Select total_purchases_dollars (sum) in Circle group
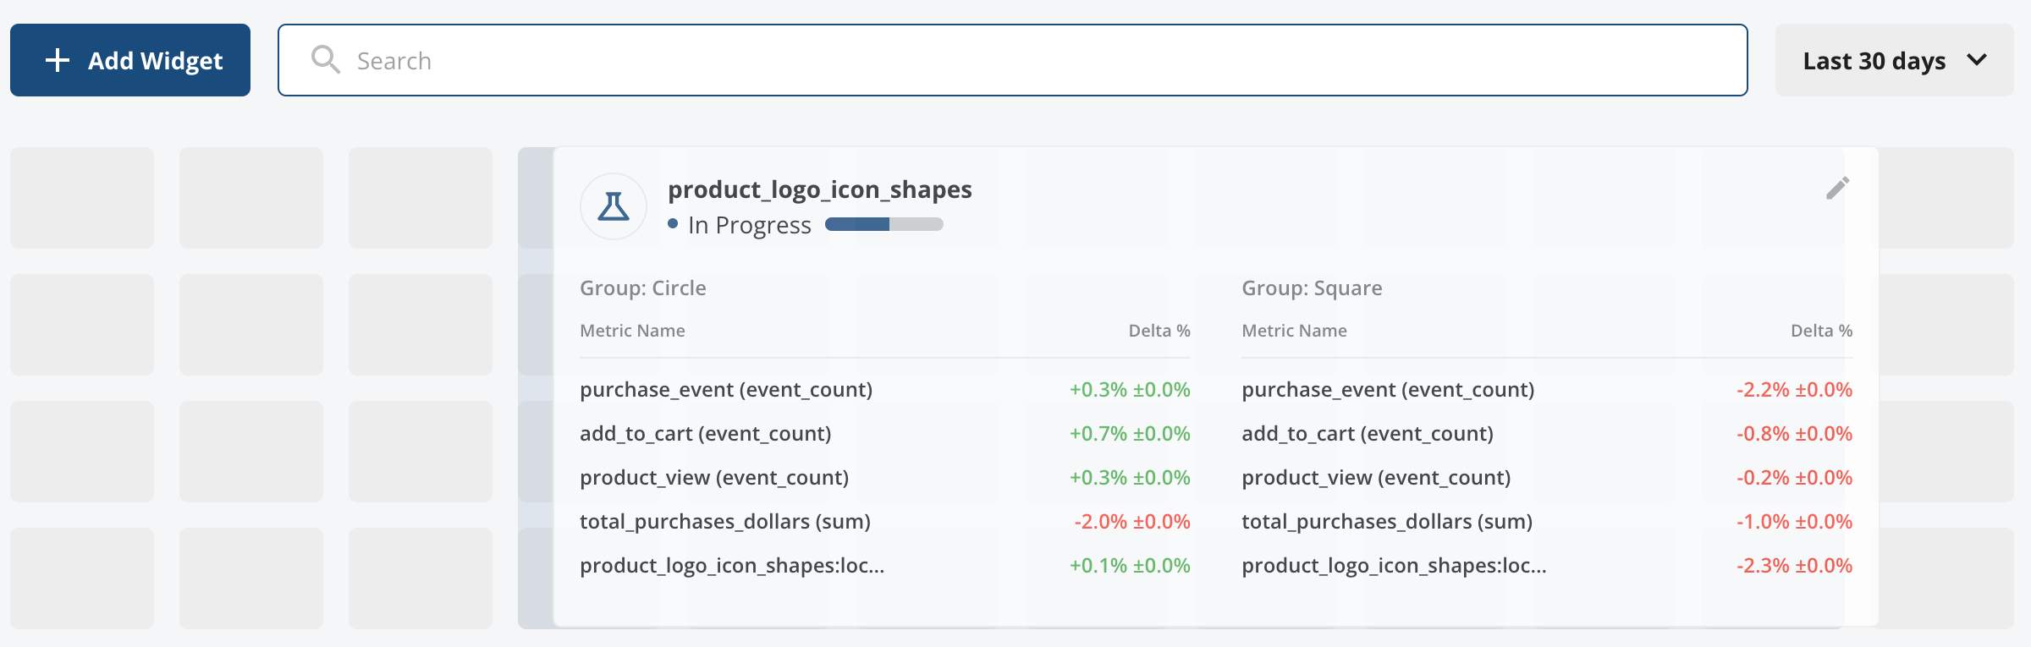Viewport: 2031px width, 647px height. 725,522
